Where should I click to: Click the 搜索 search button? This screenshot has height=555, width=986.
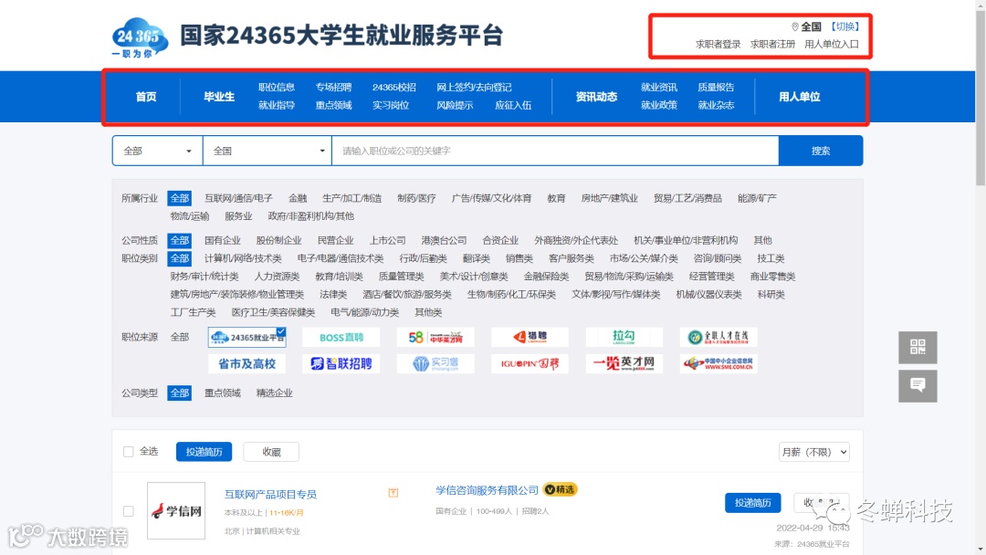(x=821, y=151)
